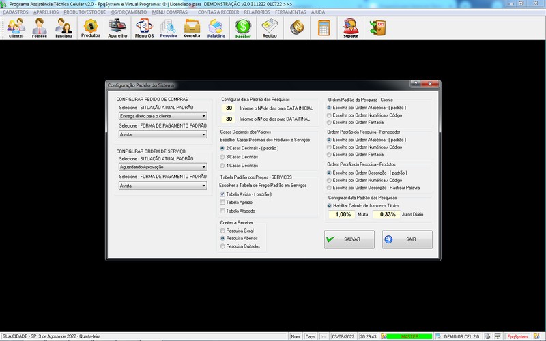Select Produtos Ordem Descrição padrão option

(x=329, y=173)
